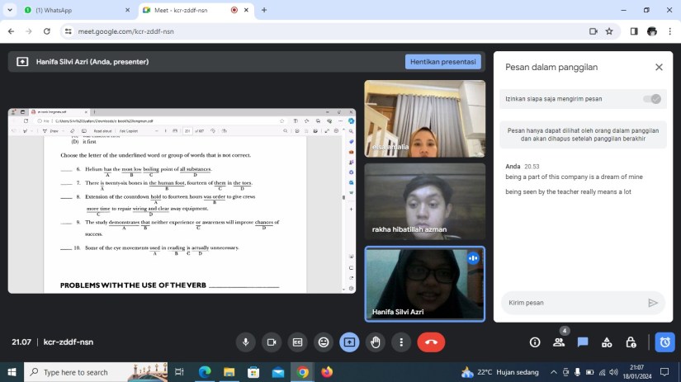Viewport: 681px width, 382px height.
Task: Click the present screen button
Action: coord(349,342)
